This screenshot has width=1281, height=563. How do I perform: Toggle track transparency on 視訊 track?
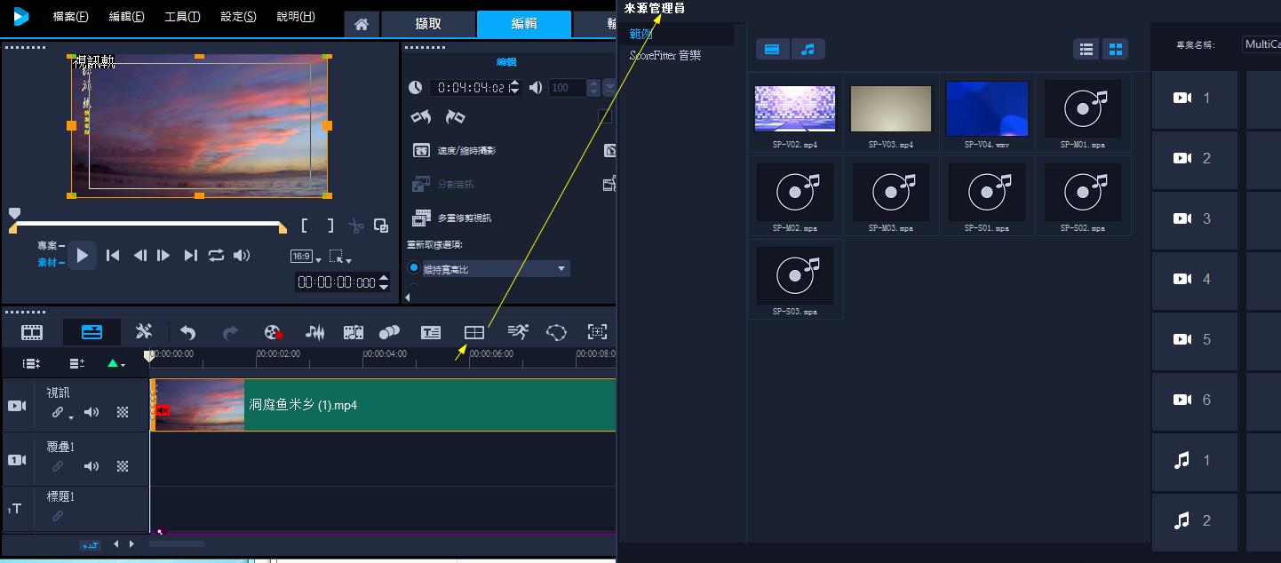(123, 412)
